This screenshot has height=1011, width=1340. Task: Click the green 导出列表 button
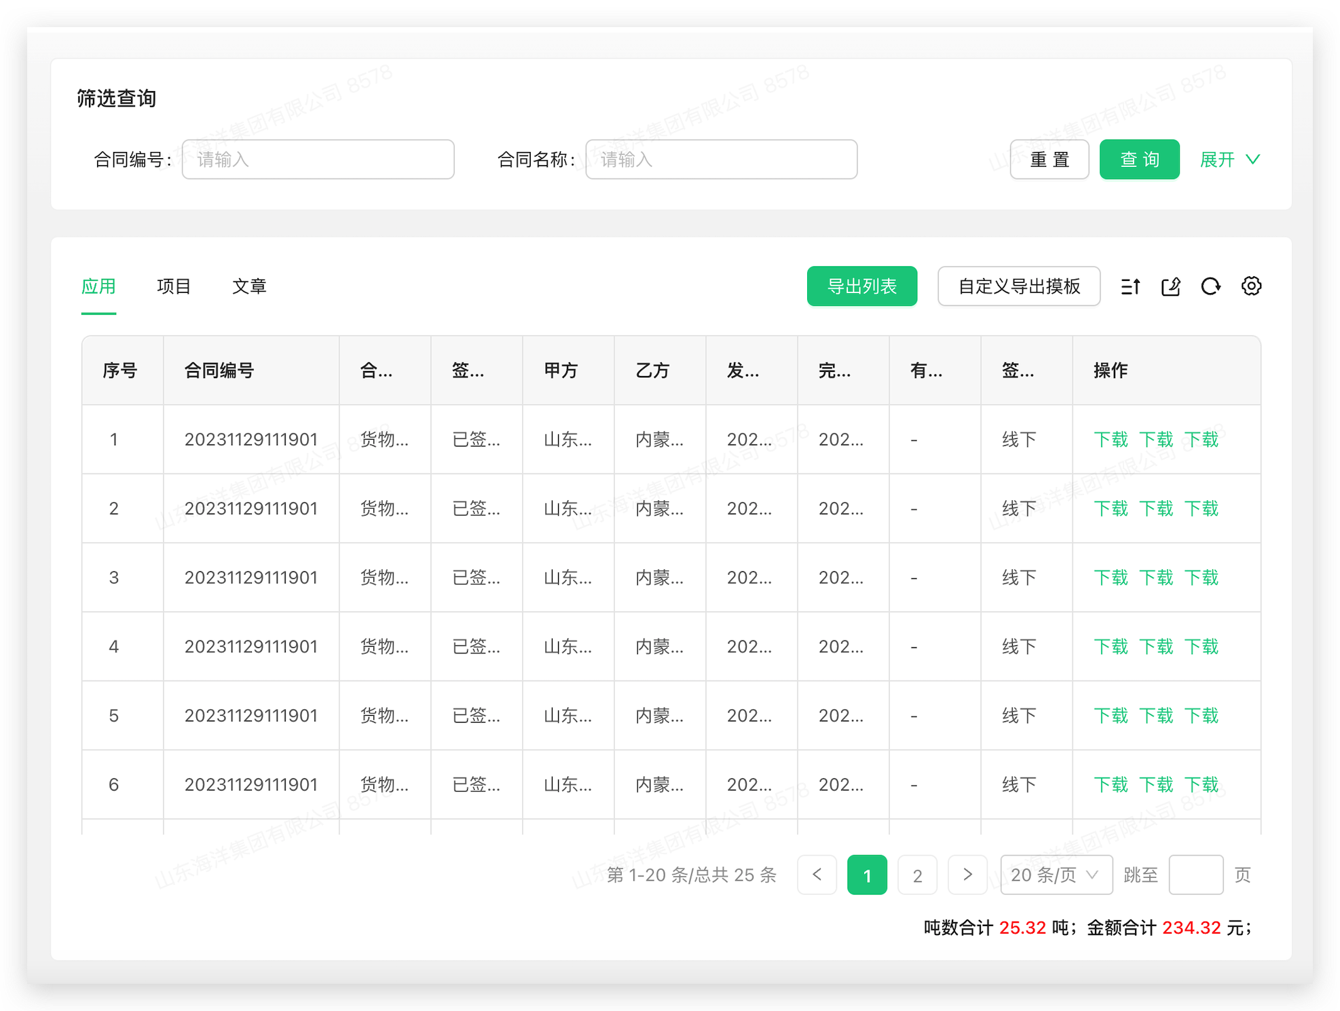pyautogui.click(x=861, y=286)
